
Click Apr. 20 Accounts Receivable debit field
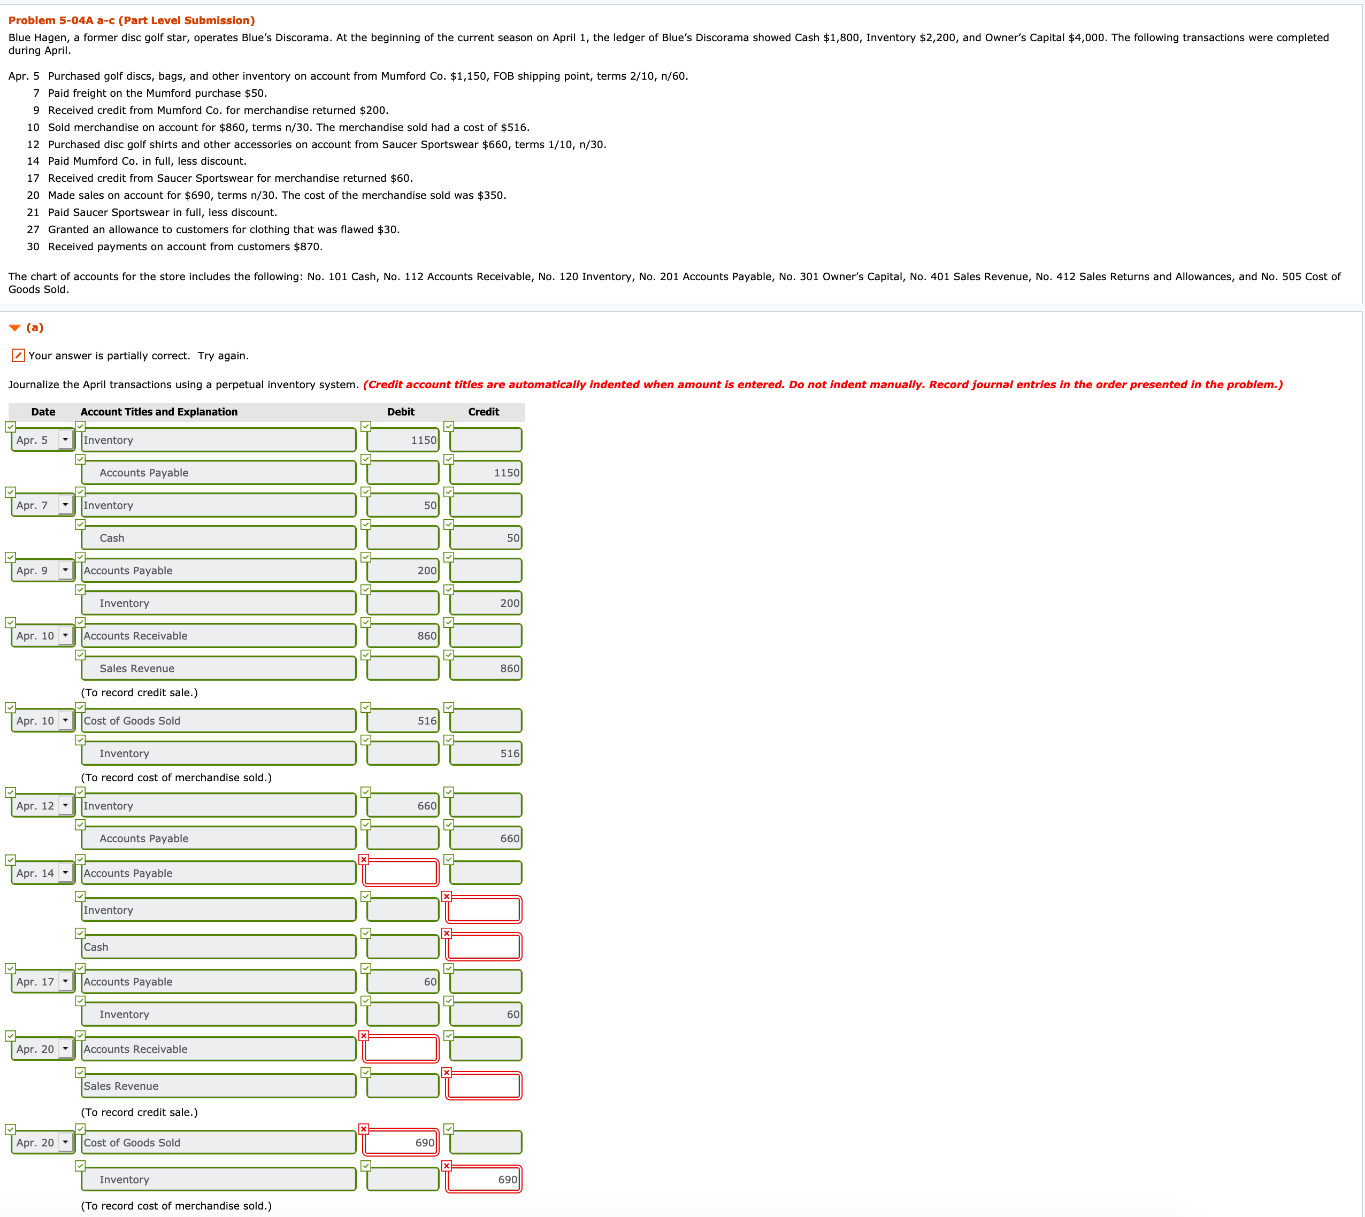pyautogui.click(x=400, y=1049)
